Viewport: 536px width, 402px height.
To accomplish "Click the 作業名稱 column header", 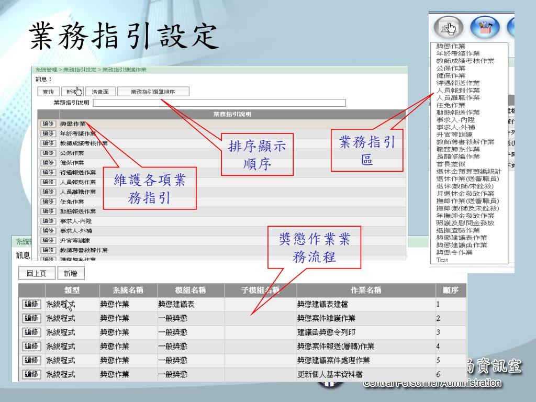I will click(x=366, y=290).
